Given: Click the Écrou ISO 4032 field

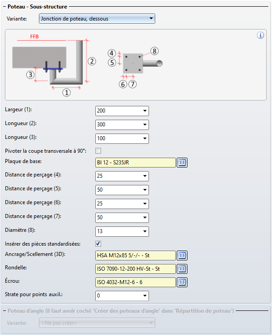Looking at the screenshot, I should 135,282.
